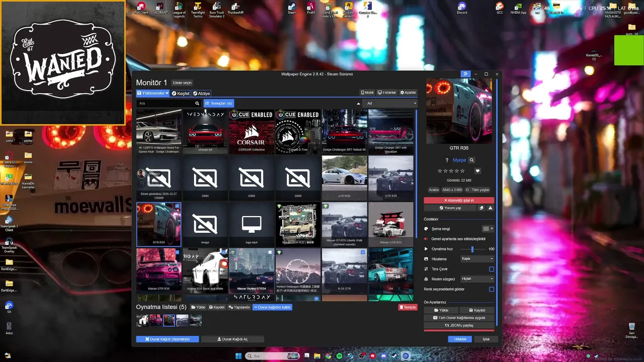Toggle sort direction arrow beside Ad
644x362 pixels.
pos(358,103)
